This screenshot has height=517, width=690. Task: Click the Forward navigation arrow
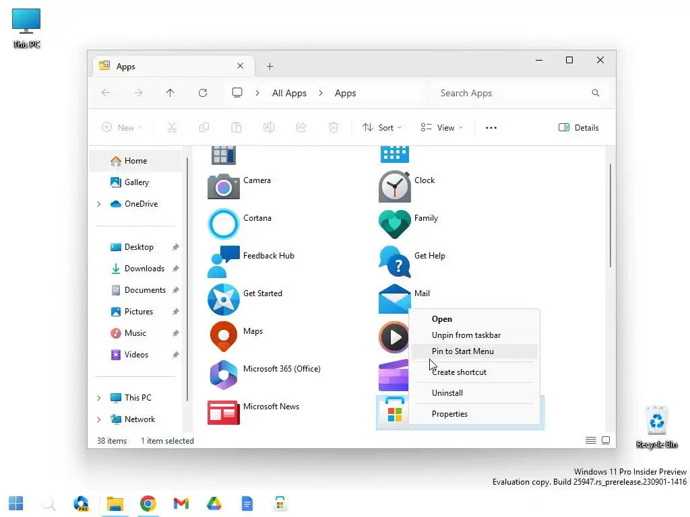pos(138,93)
